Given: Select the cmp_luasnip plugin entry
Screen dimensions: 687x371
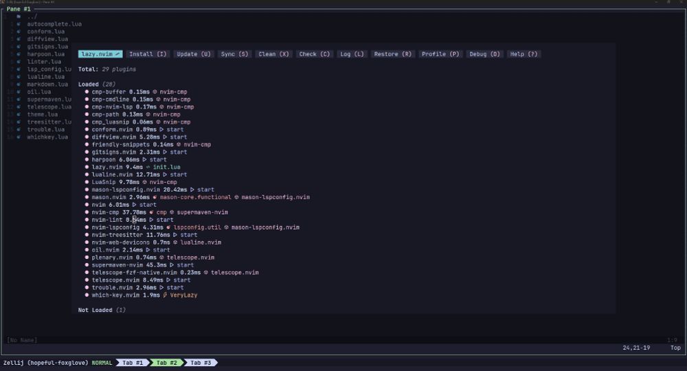Looking at the screenshot, I should [x=111, y=122].
